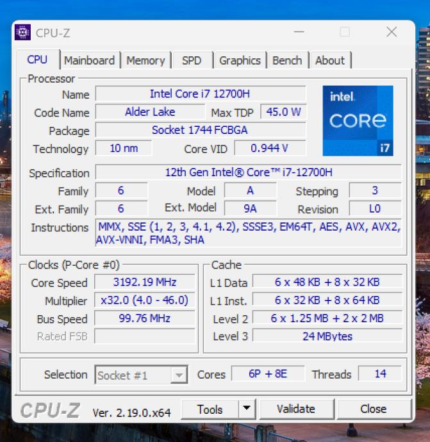430x442 pixels.
Task: Click the Level 2 value '6 x 1.25 MB + 2 x 2 MB'
Action: tap(327, 318)
